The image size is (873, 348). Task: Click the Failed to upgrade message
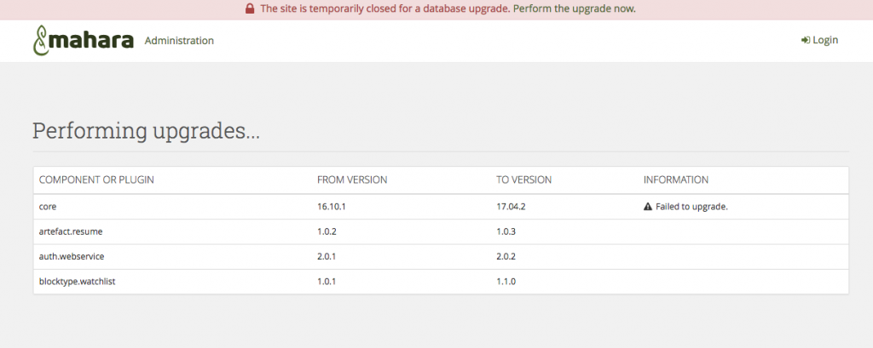[692, 207]
